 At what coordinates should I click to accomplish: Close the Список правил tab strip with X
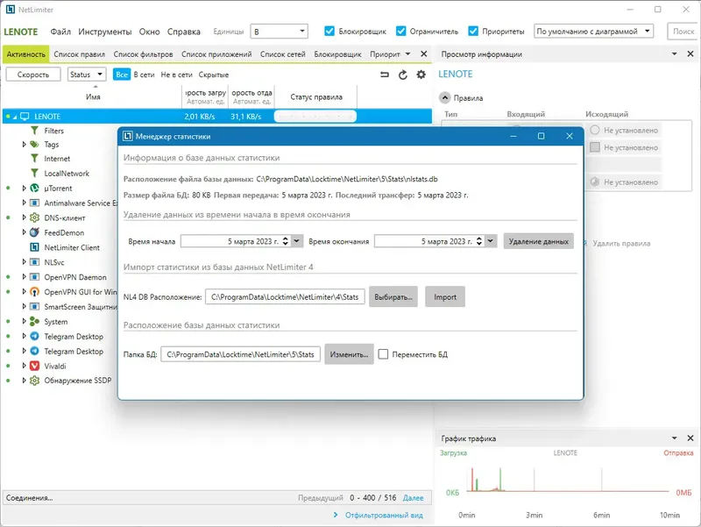[424, 54]
